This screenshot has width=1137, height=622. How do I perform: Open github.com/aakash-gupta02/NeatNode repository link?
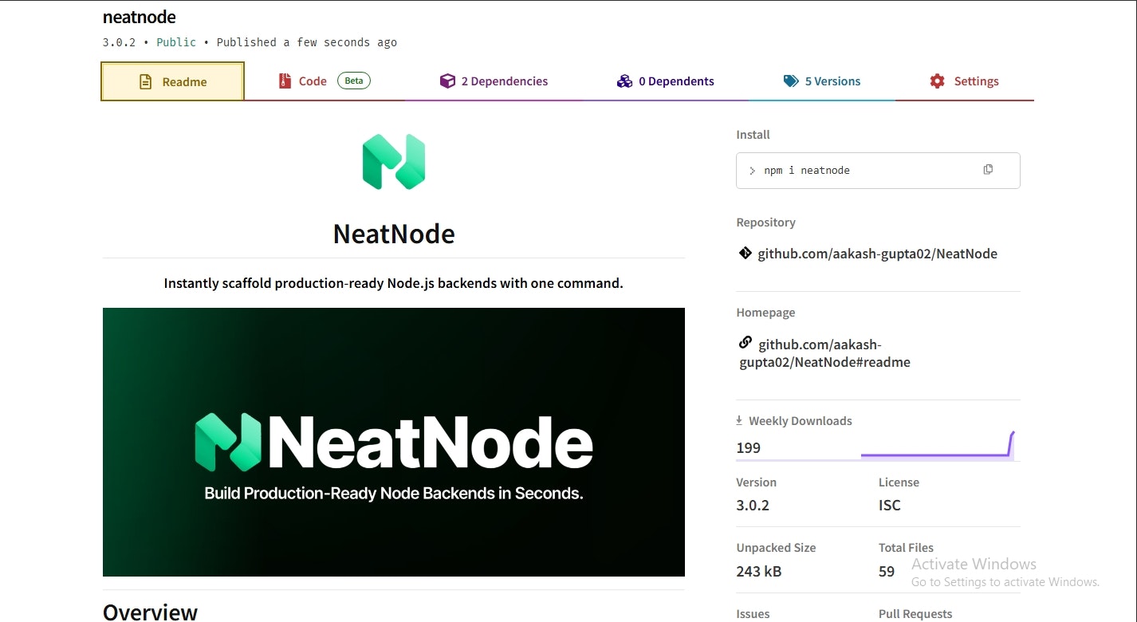tap(879, 253)
